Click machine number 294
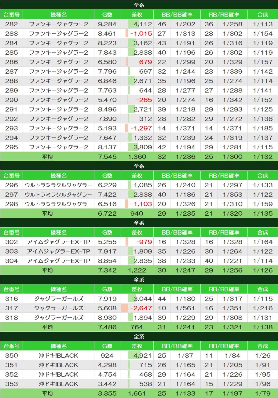The image size is (278, 398). click(x=12, y=138)
